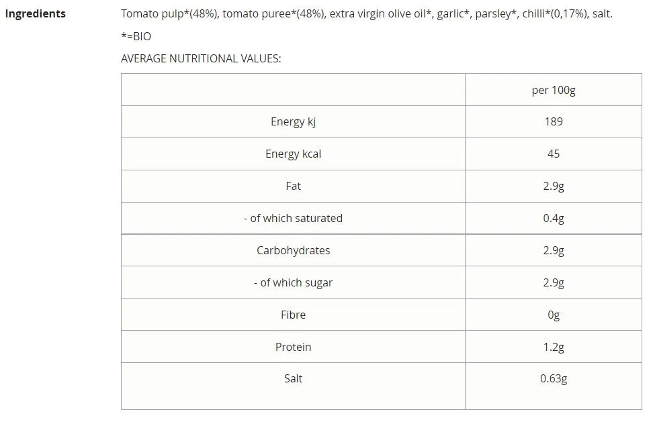Click the Protein row label

tap(293, 347)
